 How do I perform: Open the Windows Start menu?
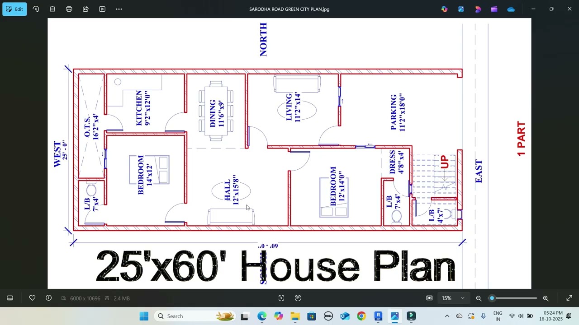point(144,316)
